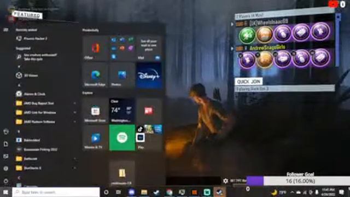This screenshot has height=197, width=350.
Task: Open the weather tile showing 74°
Action: pos(122,111)
